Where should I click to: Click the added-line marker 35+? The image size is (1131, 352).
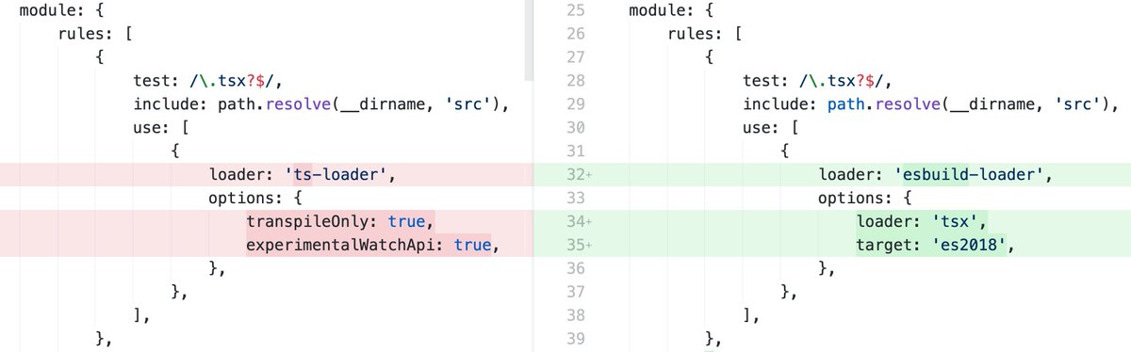click(x=580, y=246)
